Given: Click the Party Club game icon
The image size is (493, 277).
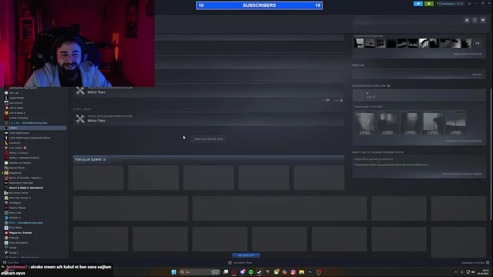Looking at the screenshot, I should (6, 213).
